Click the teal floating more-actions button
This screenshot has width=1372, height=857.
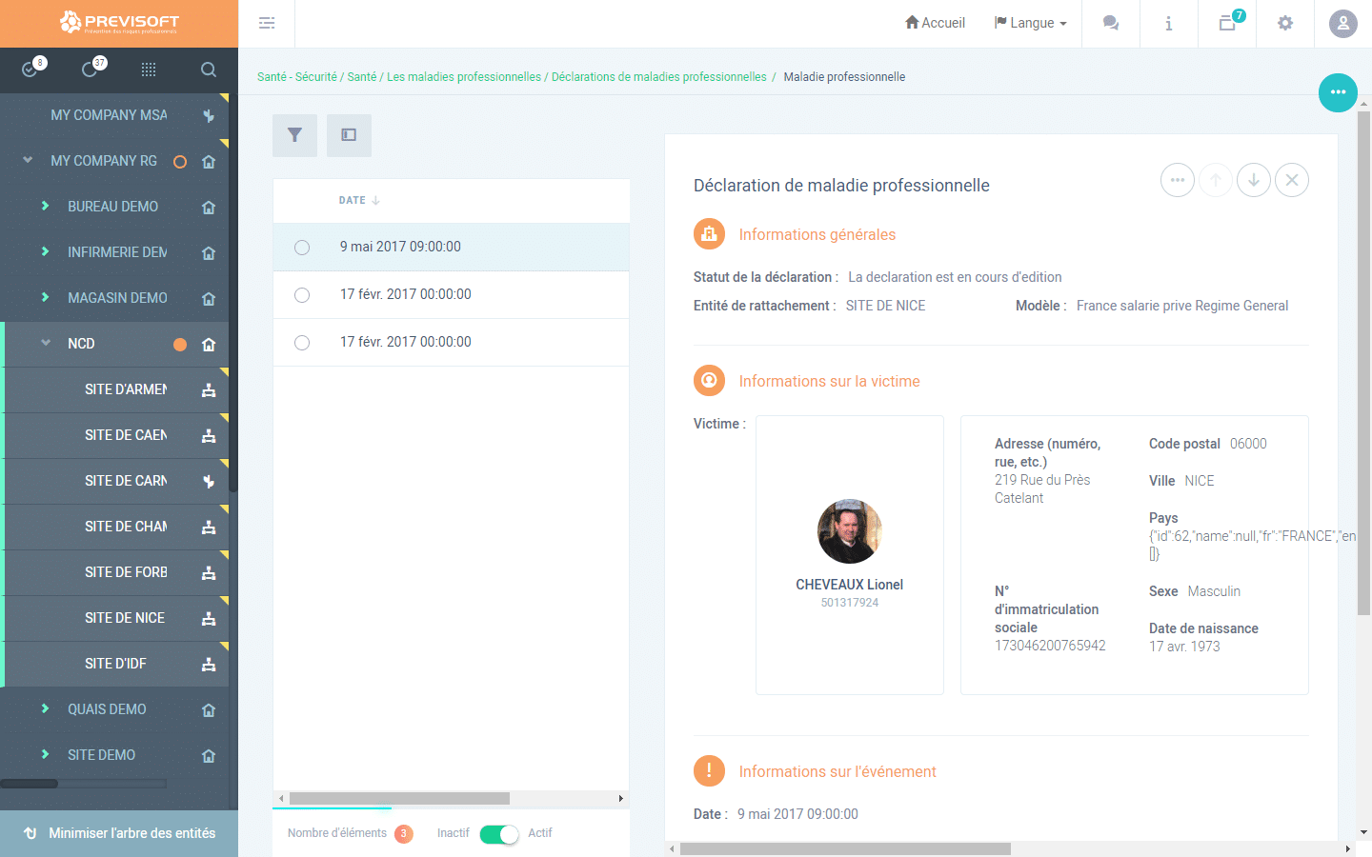tap(1338, 92)
